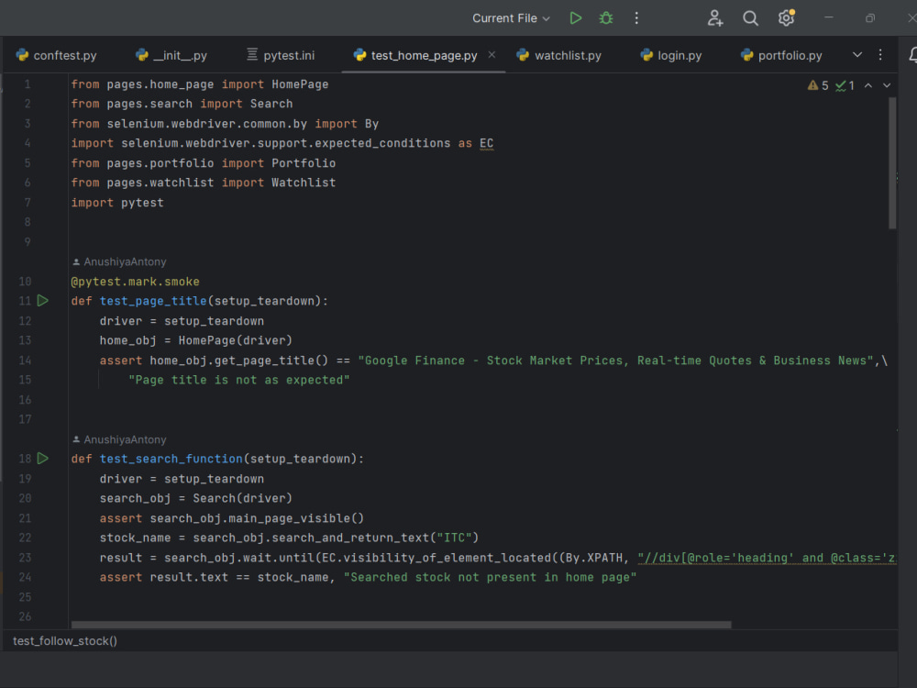This screenshot has width=917, height=688.
Task: Show the hidden editor tabs list chevron
Action: coord(857,55)
